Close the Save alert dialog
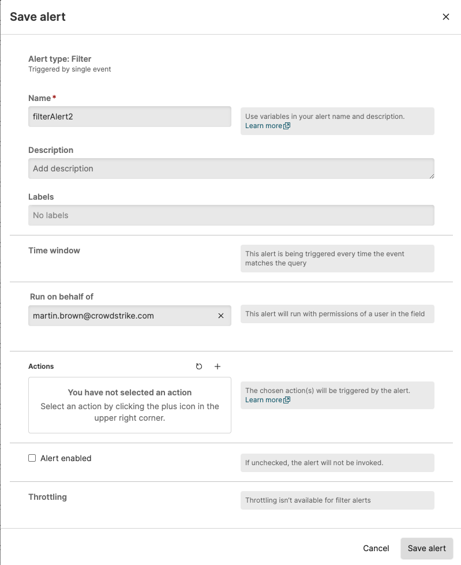This screenshot has width=461, height=565. point(445,17)
